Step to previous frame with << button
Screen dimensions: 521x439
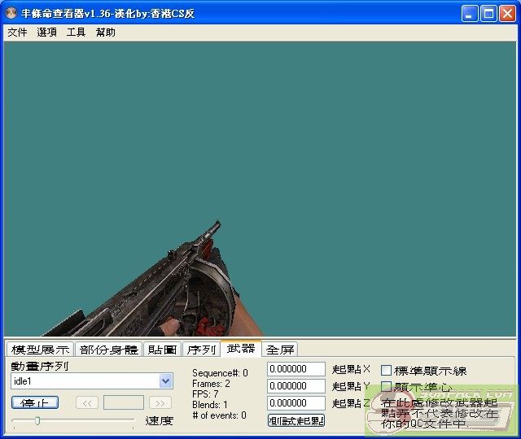point(87,402)
